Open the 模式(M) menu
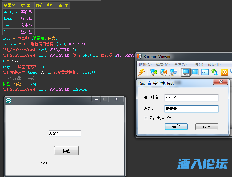 pyautogui.click(x=163, y=64)
